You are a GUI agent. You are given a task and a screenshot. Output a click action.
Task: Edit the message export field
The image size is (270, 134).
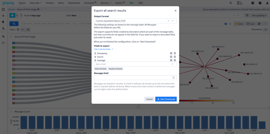click(x=171, y=60)
